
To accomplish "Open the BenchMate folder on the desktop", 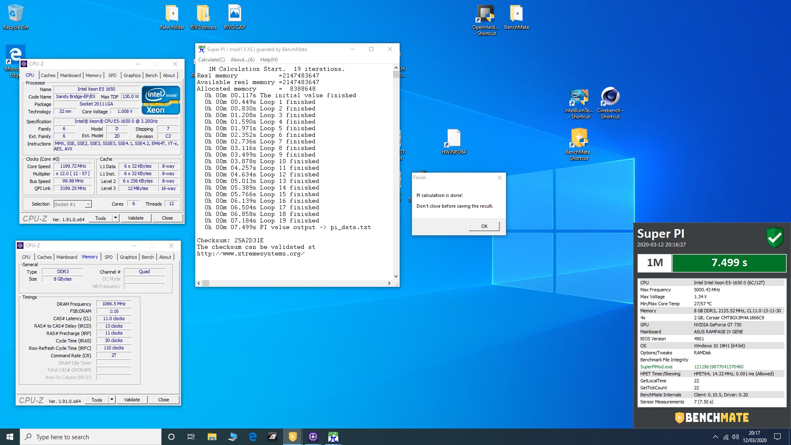I will pos(517,17).
